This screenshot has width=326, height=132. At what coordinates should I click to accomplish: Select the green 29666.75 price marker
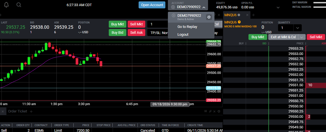(x=214, y=42)
